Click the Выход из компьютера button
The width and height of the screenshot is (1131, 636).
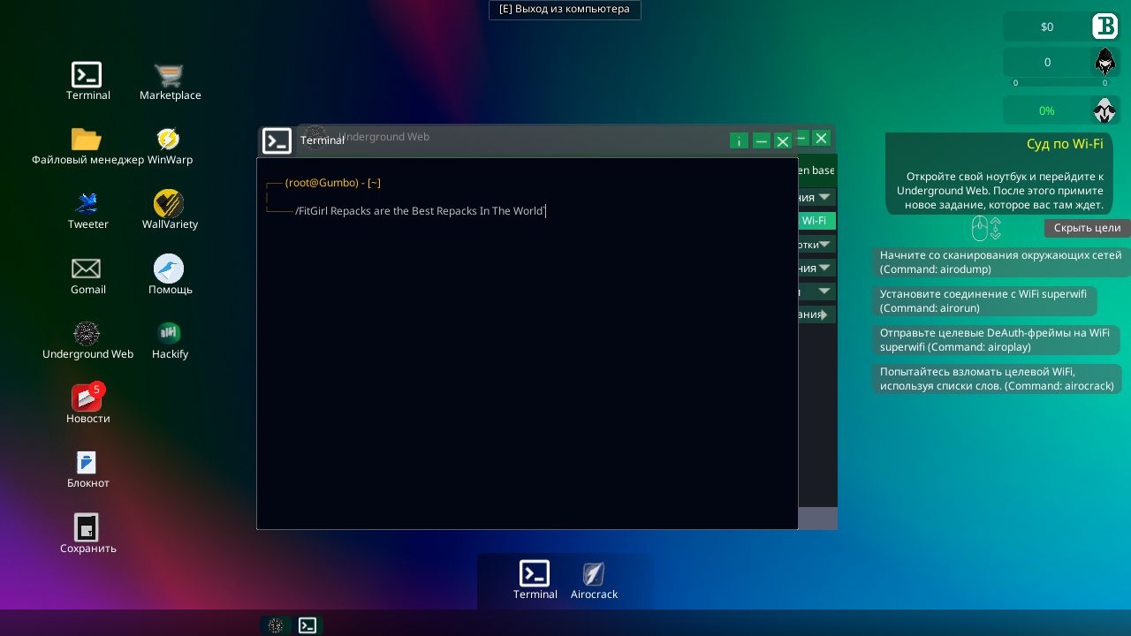coord(565,10)
